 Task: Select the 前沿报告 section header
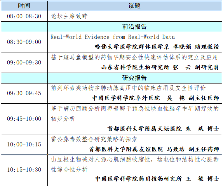click(134, 27)
